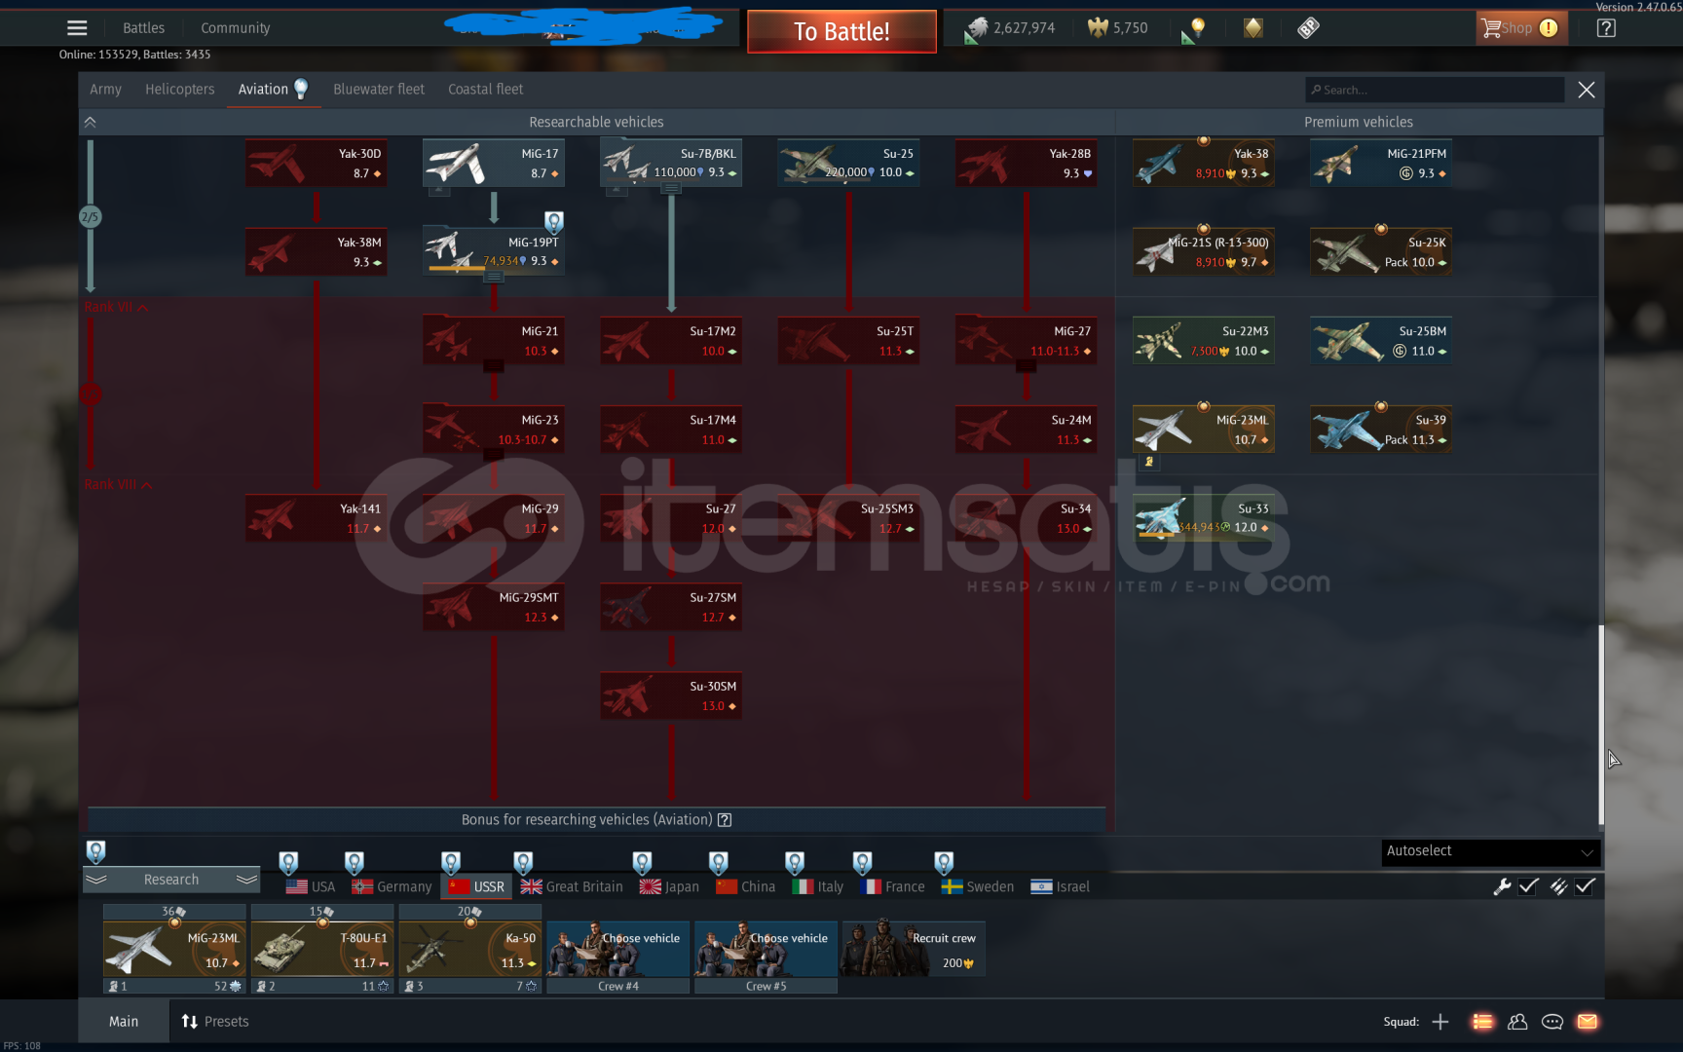Image resolution: width=1683 pixels, height=1052 pixels.
Task: Click the research points lightbulb in top bar
Action: [x=1197, y=28]
